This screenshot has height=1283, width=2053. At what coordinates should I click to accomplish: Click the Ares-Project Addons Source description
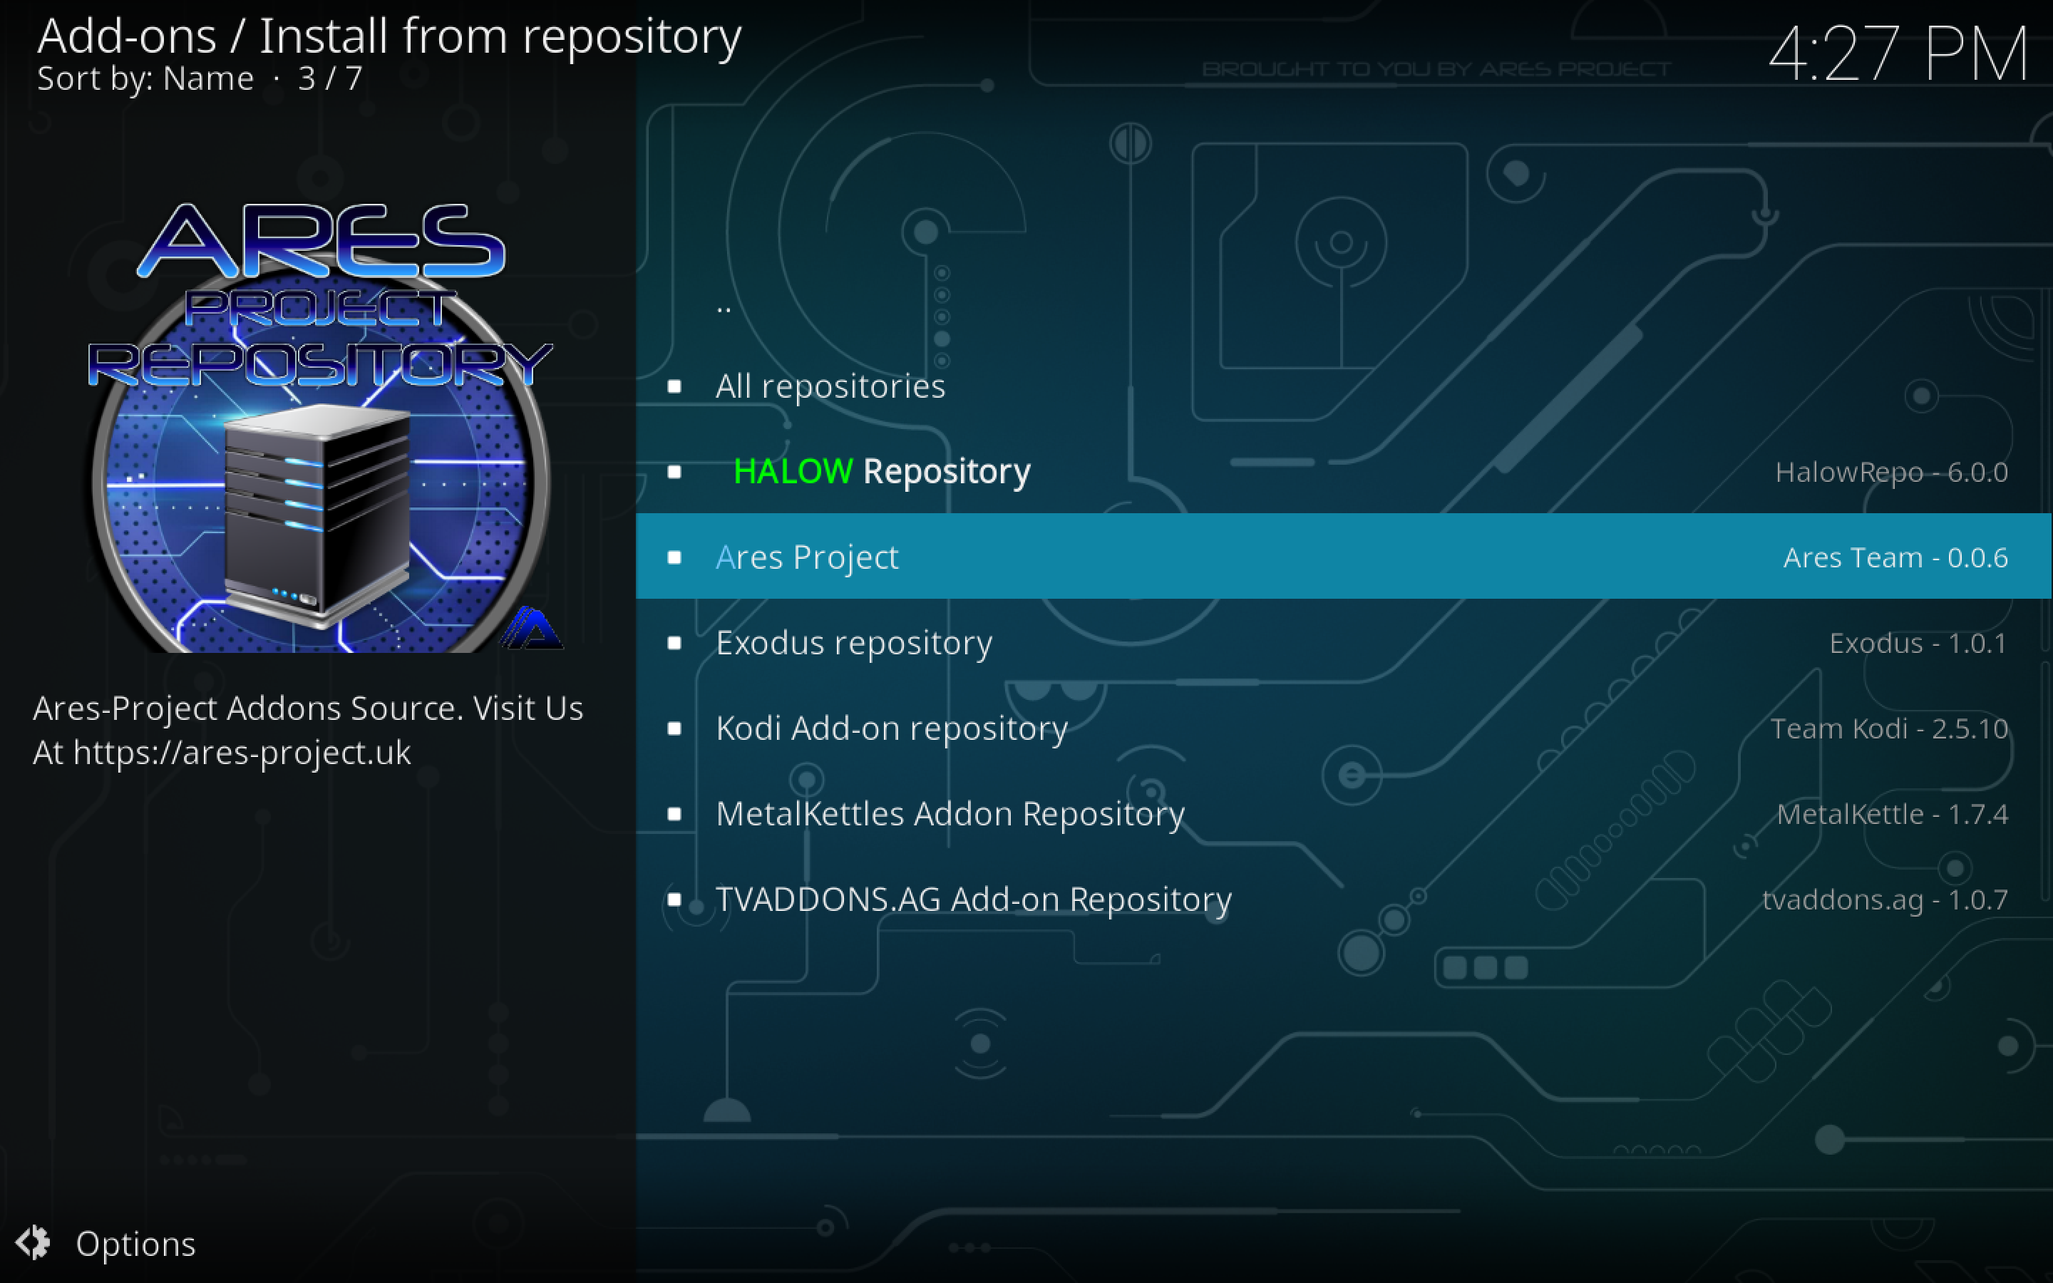coord(308,731)
